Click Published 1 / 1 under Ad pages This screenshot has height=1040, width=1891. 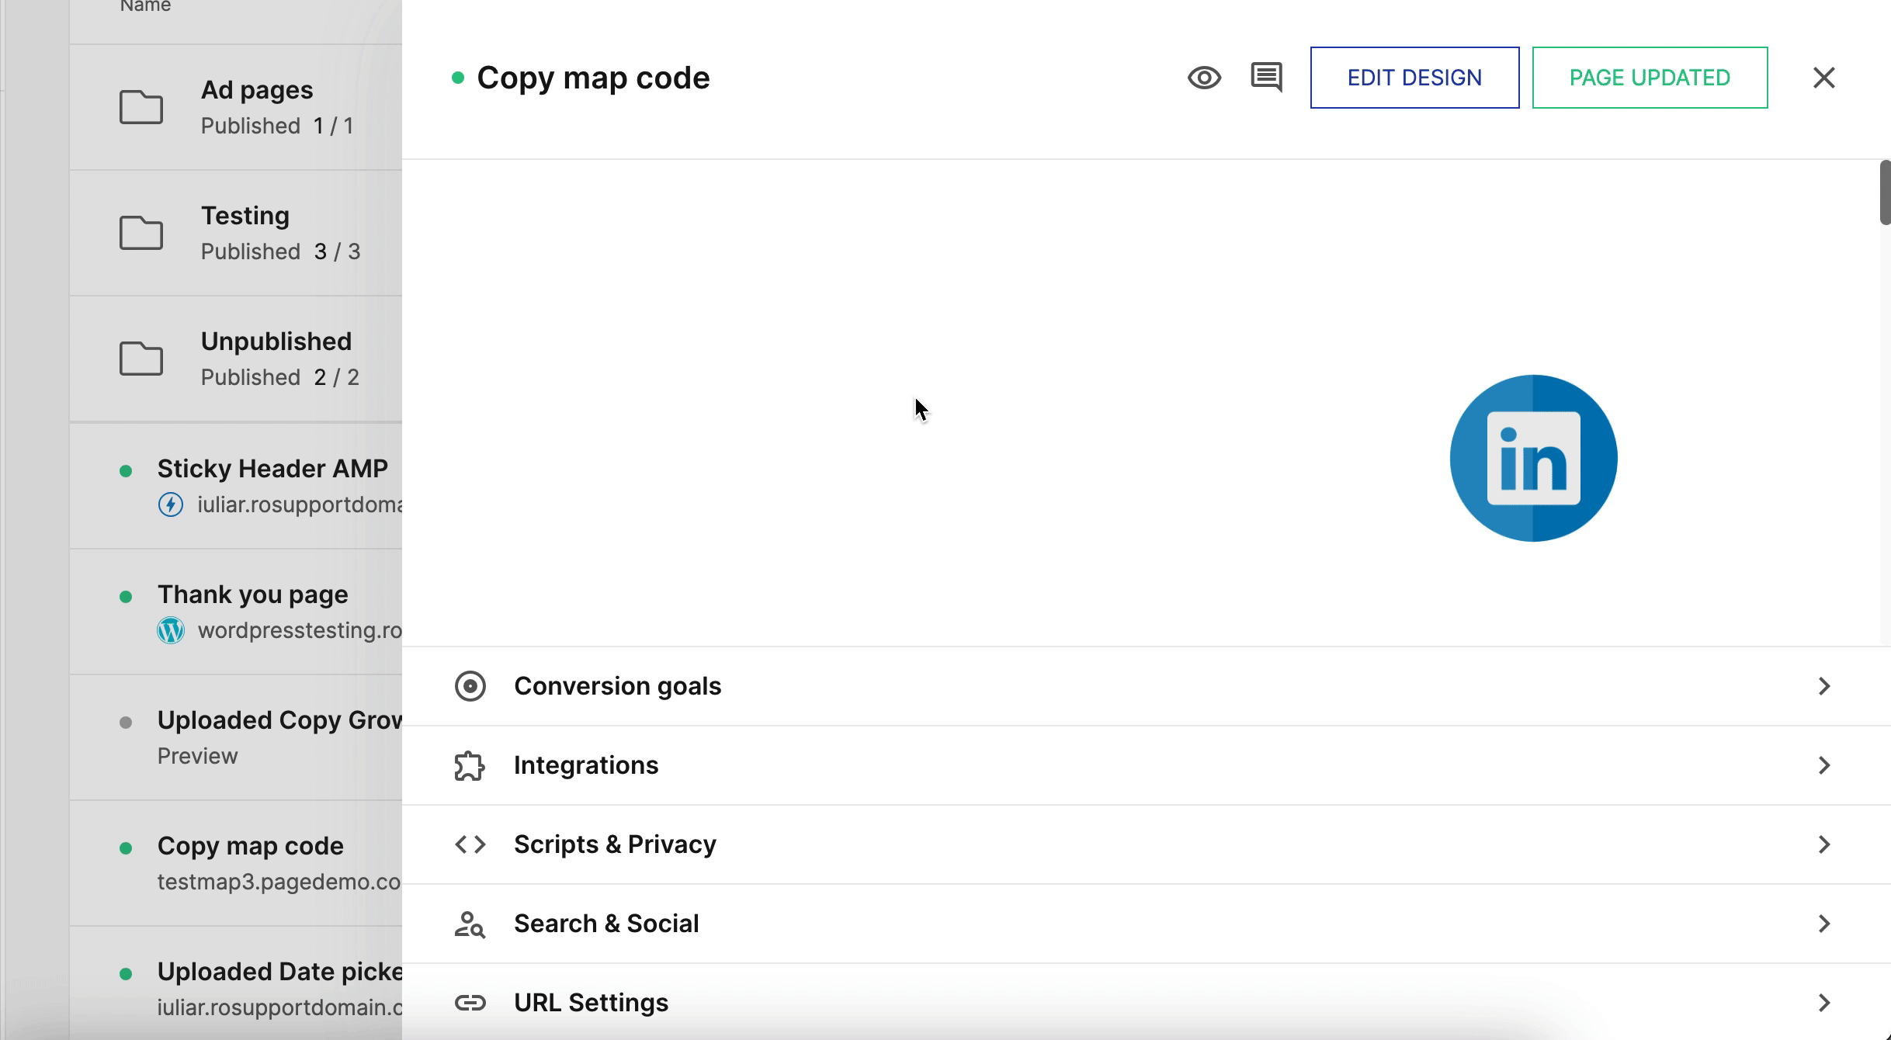[277, 126]
